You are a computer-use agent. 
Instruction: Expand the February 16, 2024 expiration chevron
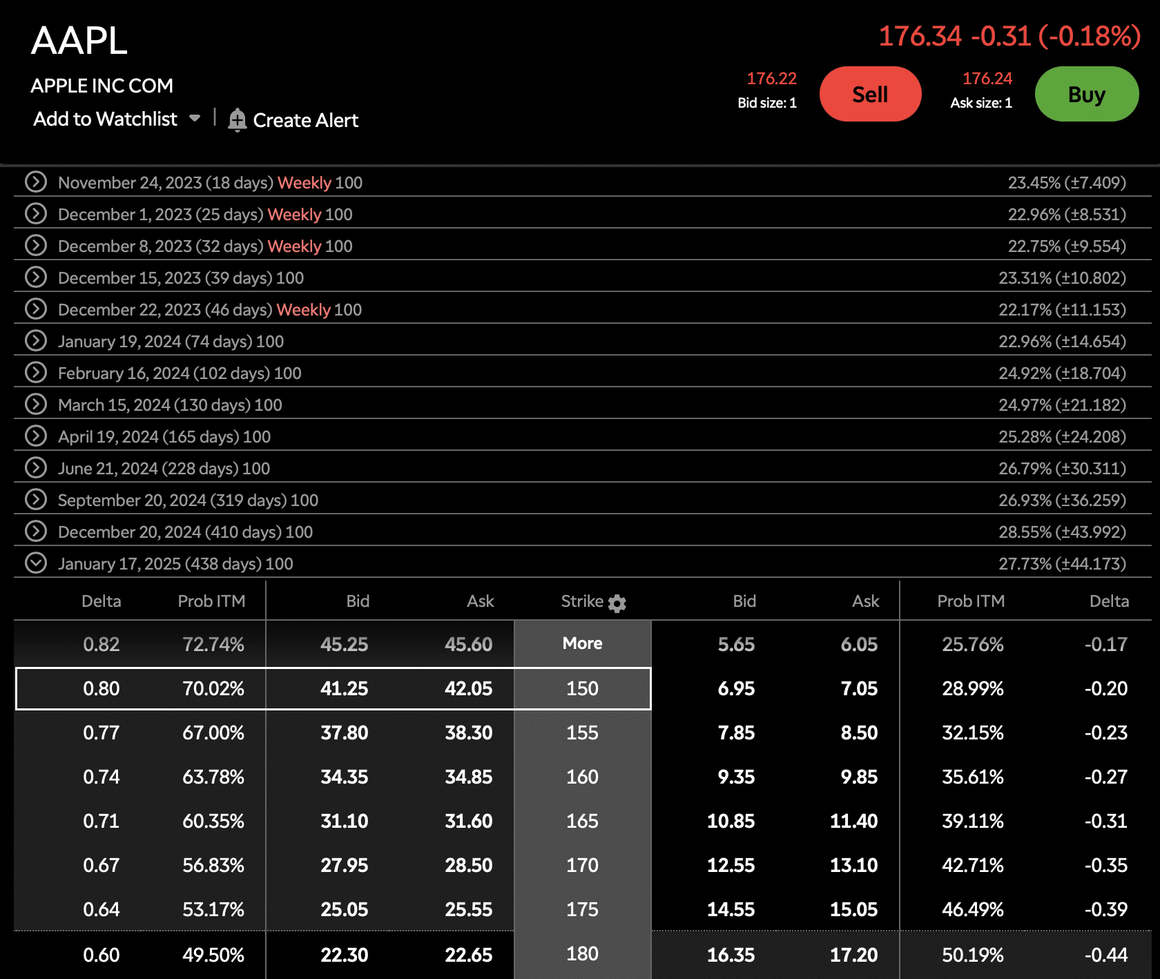point(36,372)
